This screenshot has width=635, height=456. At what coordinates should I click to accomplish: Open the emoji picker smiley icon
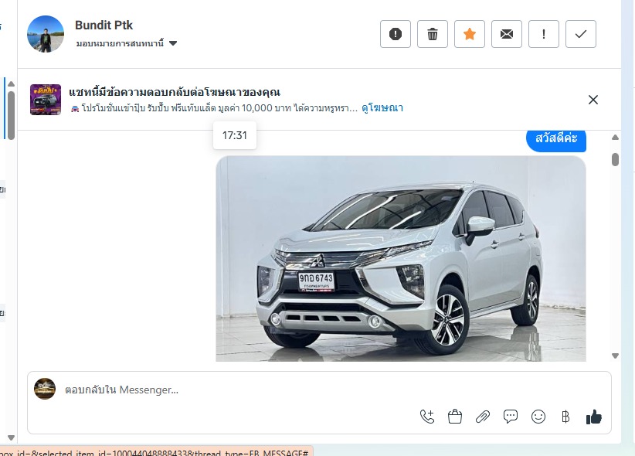538,417
